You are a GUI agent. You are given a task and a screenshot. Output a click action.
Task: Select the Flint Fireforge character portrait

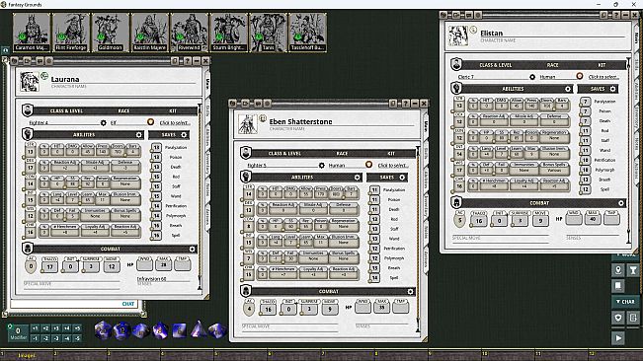tap(71, 33)
